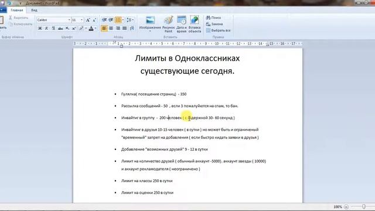This screenshot has height=211, width=375.
Task: Click the heading 'Лимиты в Одноклассниках'
Action: tap(187, 58)
